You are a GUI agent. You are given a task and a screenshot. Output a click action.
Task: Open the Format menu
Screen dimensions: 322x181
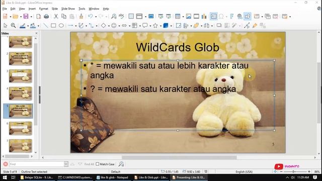(x=44, y=9)
